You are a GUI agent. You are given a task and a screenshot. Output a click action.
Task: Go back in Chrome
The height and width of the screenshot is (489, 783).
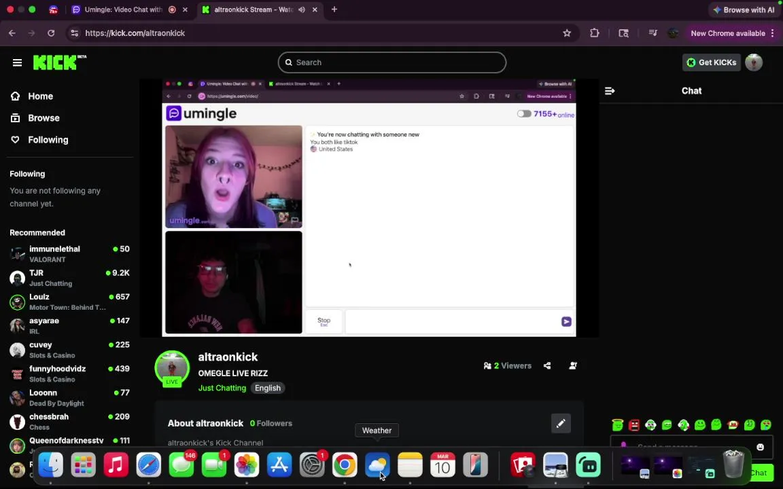12,33
